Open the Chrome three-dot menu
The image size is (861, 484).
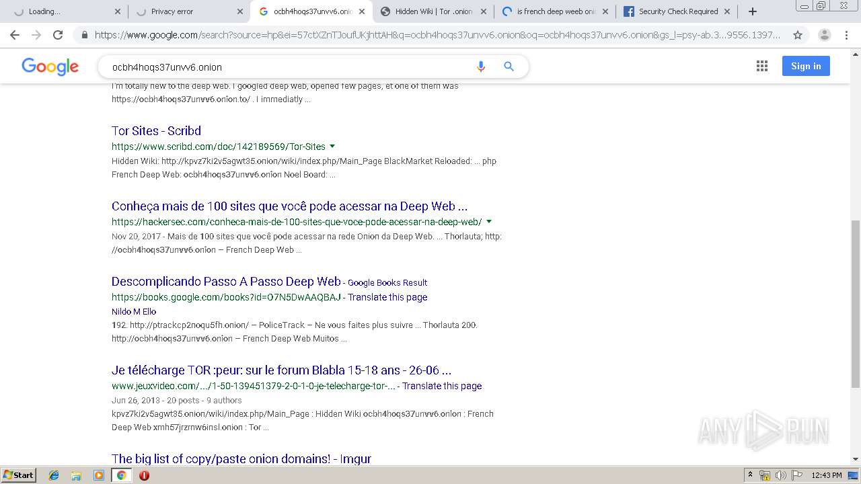coord(847,35)
